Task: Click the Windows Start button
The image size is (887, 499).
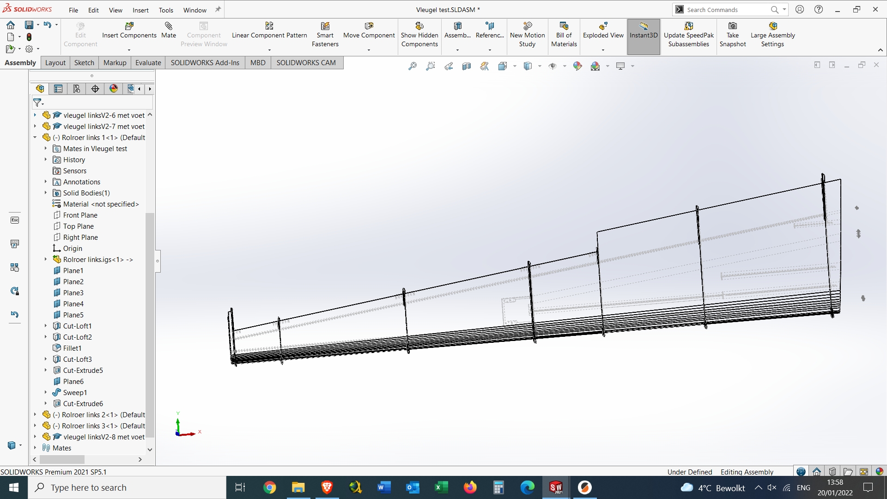Action: 14,487
